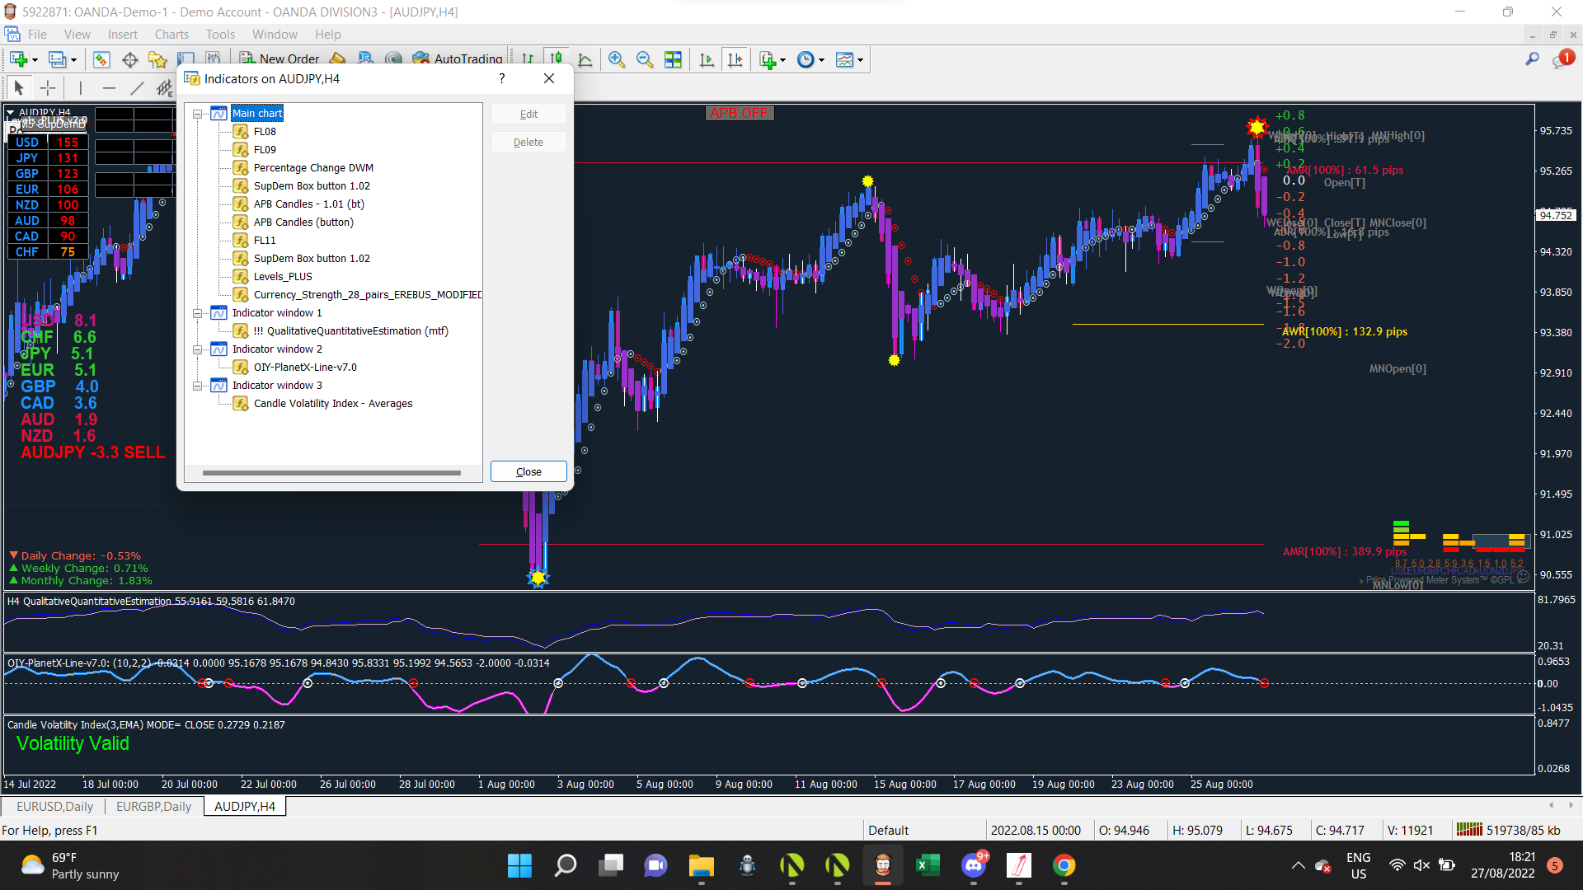The width and height of the screenshot is (1583, 890).
Task: Click the Zoom Out magnifier icon
Action: point(644,59)
